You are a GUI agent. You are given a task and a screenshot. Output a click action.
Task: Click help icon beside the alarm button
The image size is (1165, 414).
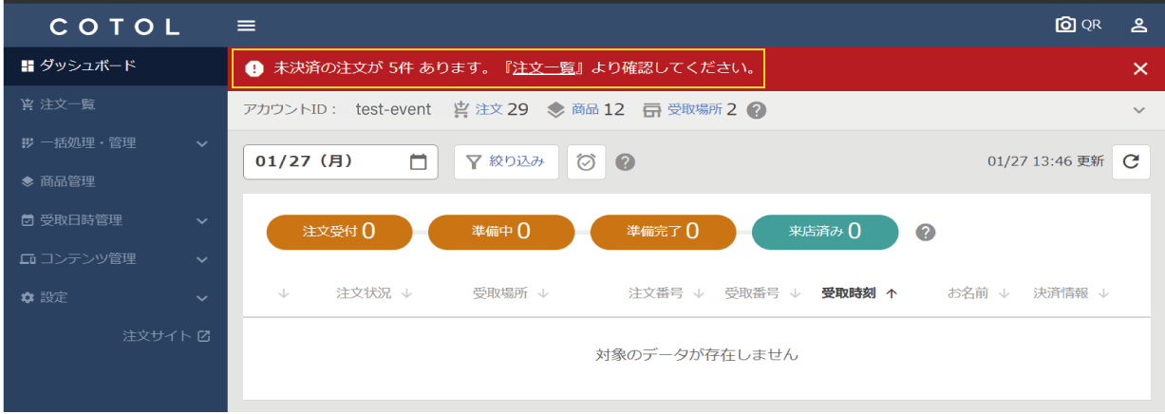(625, 162)
